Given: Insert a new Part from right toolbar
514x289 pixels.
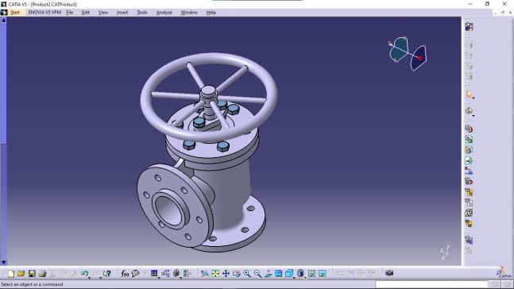Looking at the screenshot, I should (x=469, y=150).
